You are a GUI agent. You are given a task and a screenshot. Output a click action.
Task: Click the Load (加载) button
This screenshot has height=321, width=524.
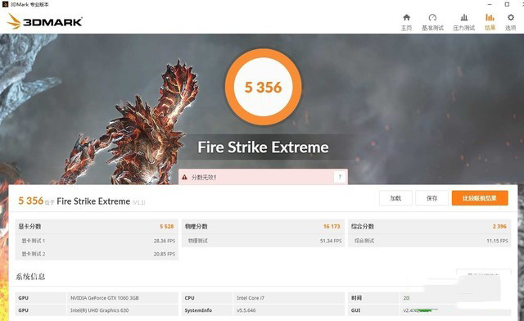coord(395,198)
